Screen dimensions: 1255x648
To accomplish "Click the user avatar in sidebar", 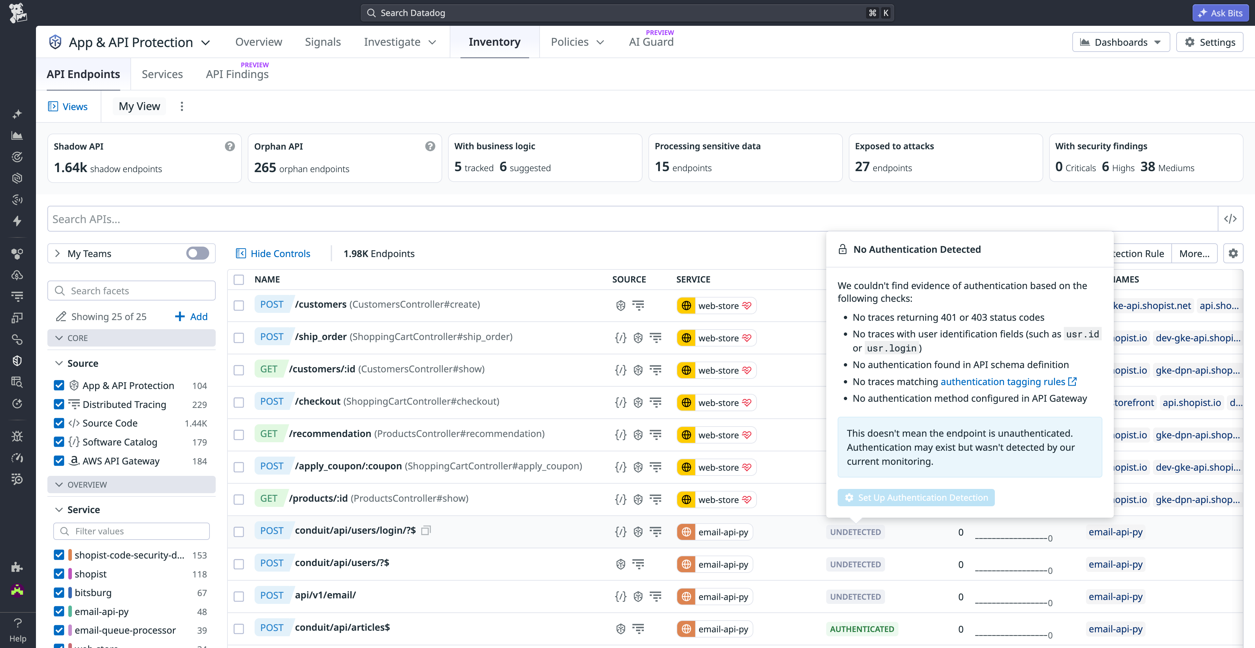I will point(17,590).
